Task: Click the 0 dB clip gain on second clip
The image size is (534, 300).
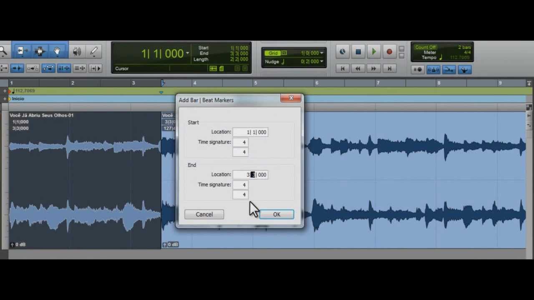Action: (x=171, y=245)
